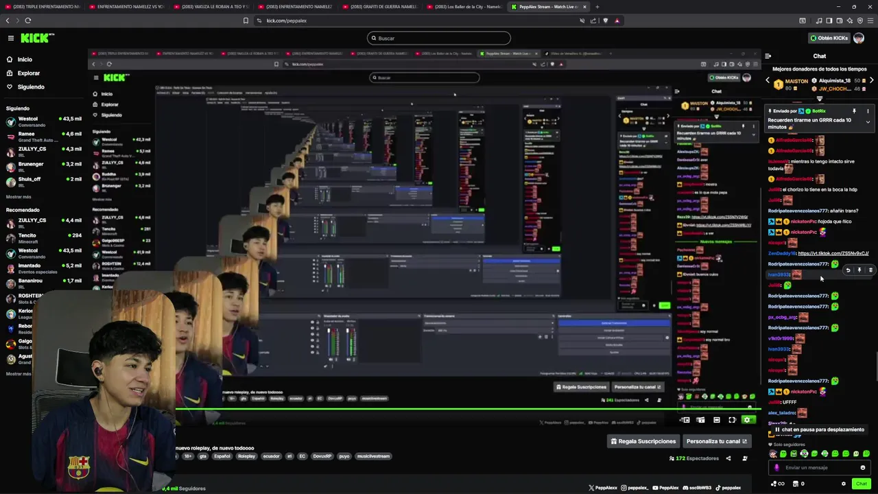The width and height of the screenshot is (878, 494).
Task: Click the Buscar search field
Action: point(439,38)
